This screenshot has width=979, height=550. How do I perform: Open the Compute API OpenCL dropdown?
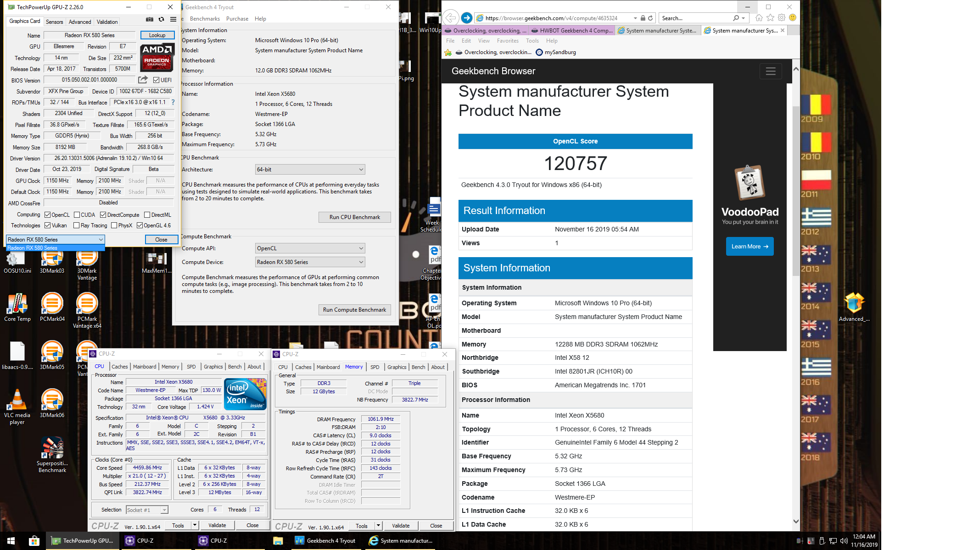pos(310,248)
